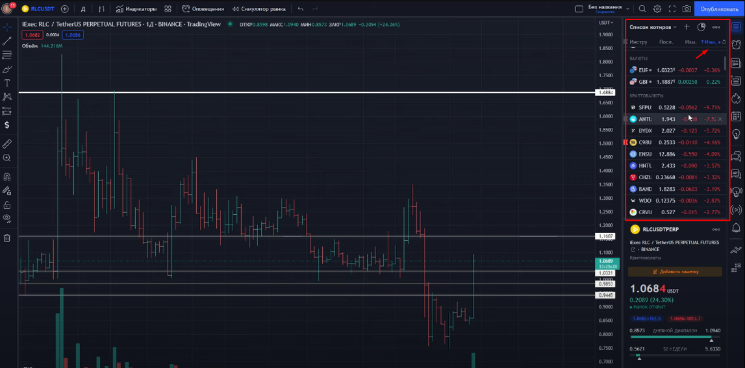Toggle the watchlist panel icon in right sidebar
Screen dimensions: 745x368
coord(736,27)
